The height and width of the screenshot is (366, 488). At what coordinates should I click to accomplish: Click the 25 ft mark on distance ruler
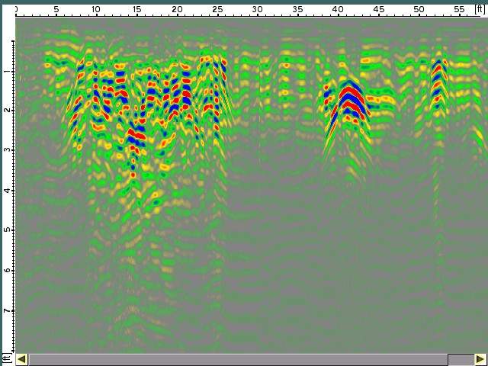click(217, 9)
